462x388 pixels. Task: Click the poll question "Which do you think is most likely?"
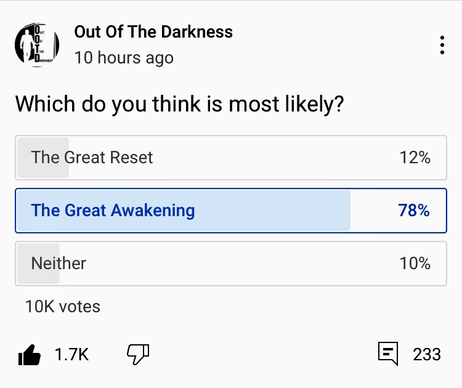[x=179, y=104]
